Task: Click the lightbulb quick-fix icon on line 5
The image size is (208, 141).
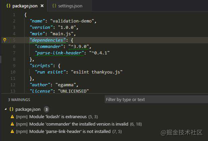Action: 5,40
